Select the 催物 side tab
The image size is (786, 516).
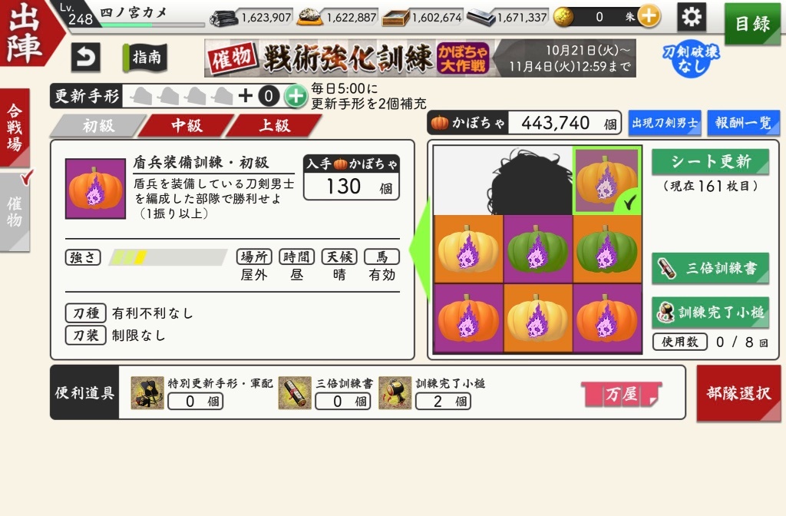point(15,212)
